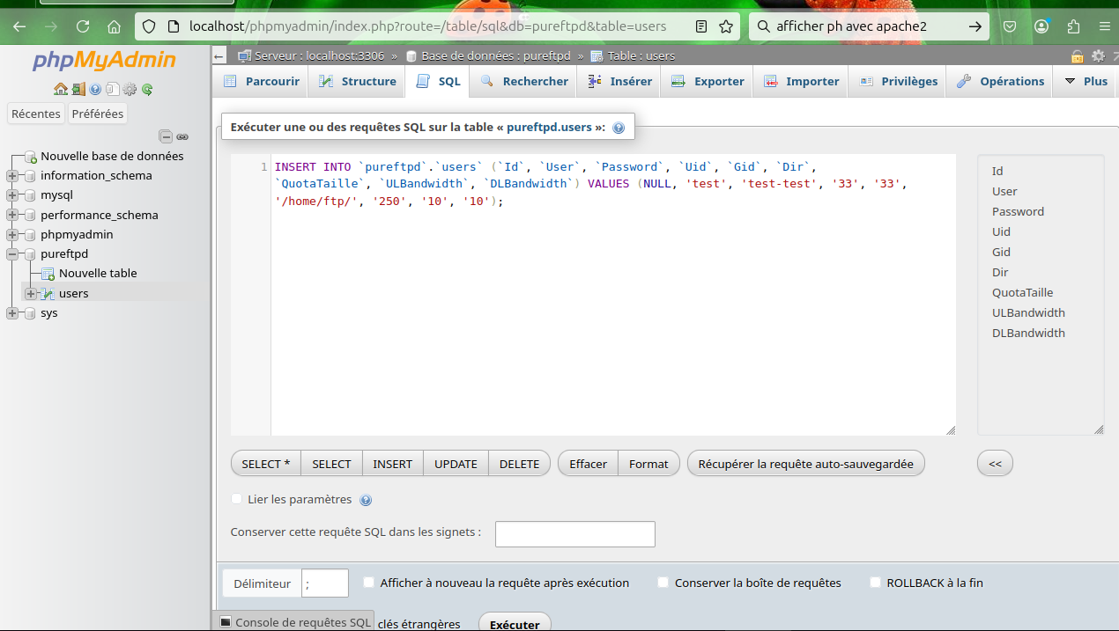Expand the mysql database node
Screen dimensions: 1119x631
pos(12,195)
